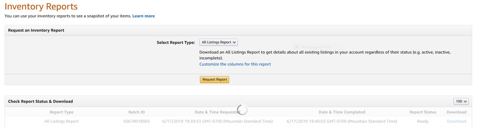Download the Ready All Listings Report
477x128 pixels.
pos(456,121)
